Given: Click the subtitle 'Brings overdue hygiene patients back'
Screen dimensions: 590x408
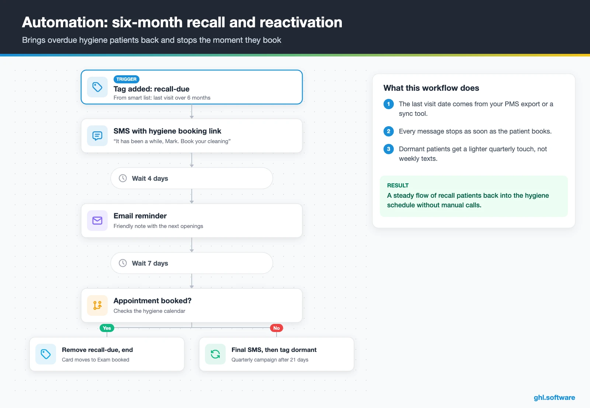Looking at the screenshot, I should [x=152, y=40].
